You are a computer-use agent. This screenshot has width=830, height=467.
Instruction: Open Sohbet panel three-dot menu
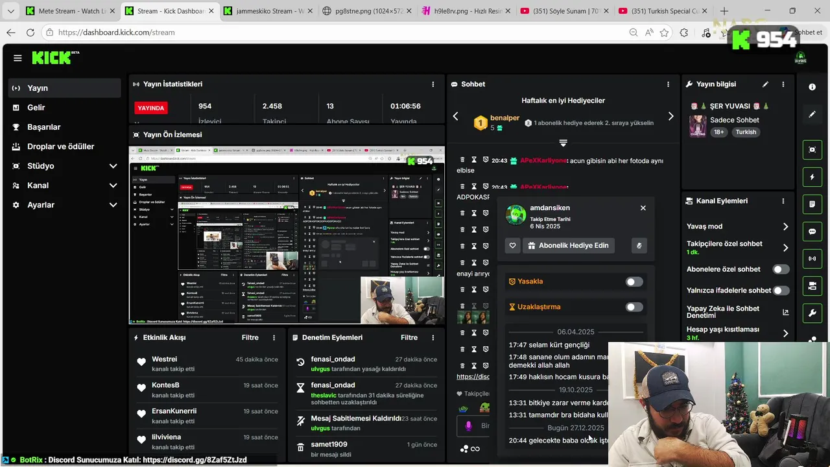coord(668,84)
